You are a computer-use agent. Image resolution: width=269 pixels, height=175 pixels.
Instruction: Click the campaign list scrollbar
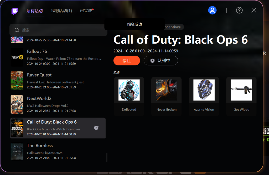107,157
